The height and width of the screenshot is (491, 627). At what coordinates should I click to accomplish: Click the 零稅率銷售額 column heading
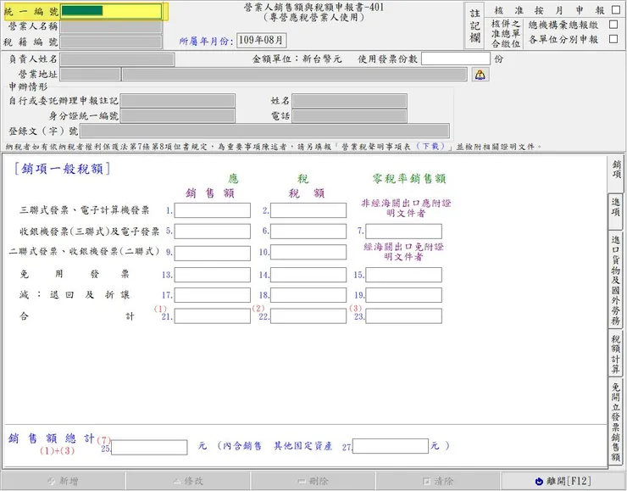coord(409,178)
